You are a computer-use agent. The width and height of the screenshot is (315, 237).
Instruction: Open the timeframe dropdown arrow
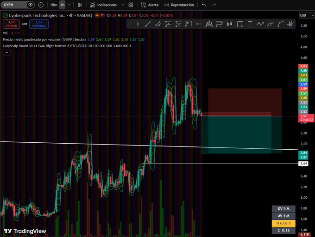(69, 5)
